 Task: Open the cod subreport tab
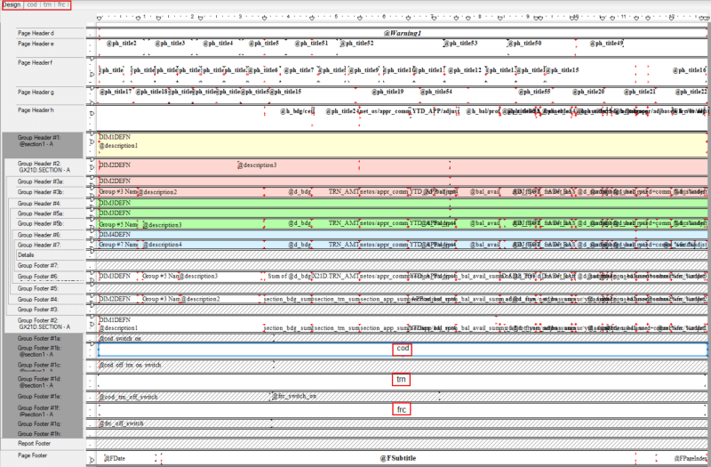coord(32,4)
